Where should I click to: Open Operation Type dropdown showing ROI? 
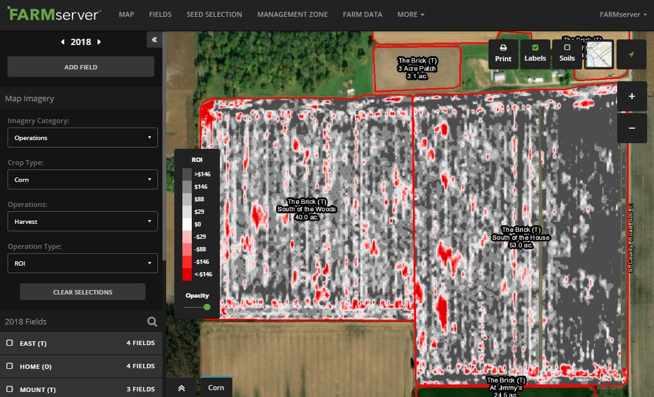(x=82, y=263)
